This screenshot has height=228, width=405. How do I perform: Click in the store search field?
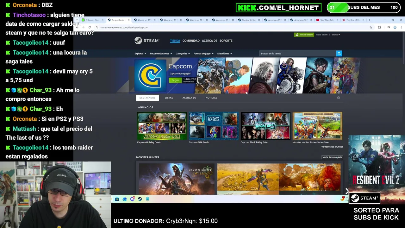pos(297,54)
